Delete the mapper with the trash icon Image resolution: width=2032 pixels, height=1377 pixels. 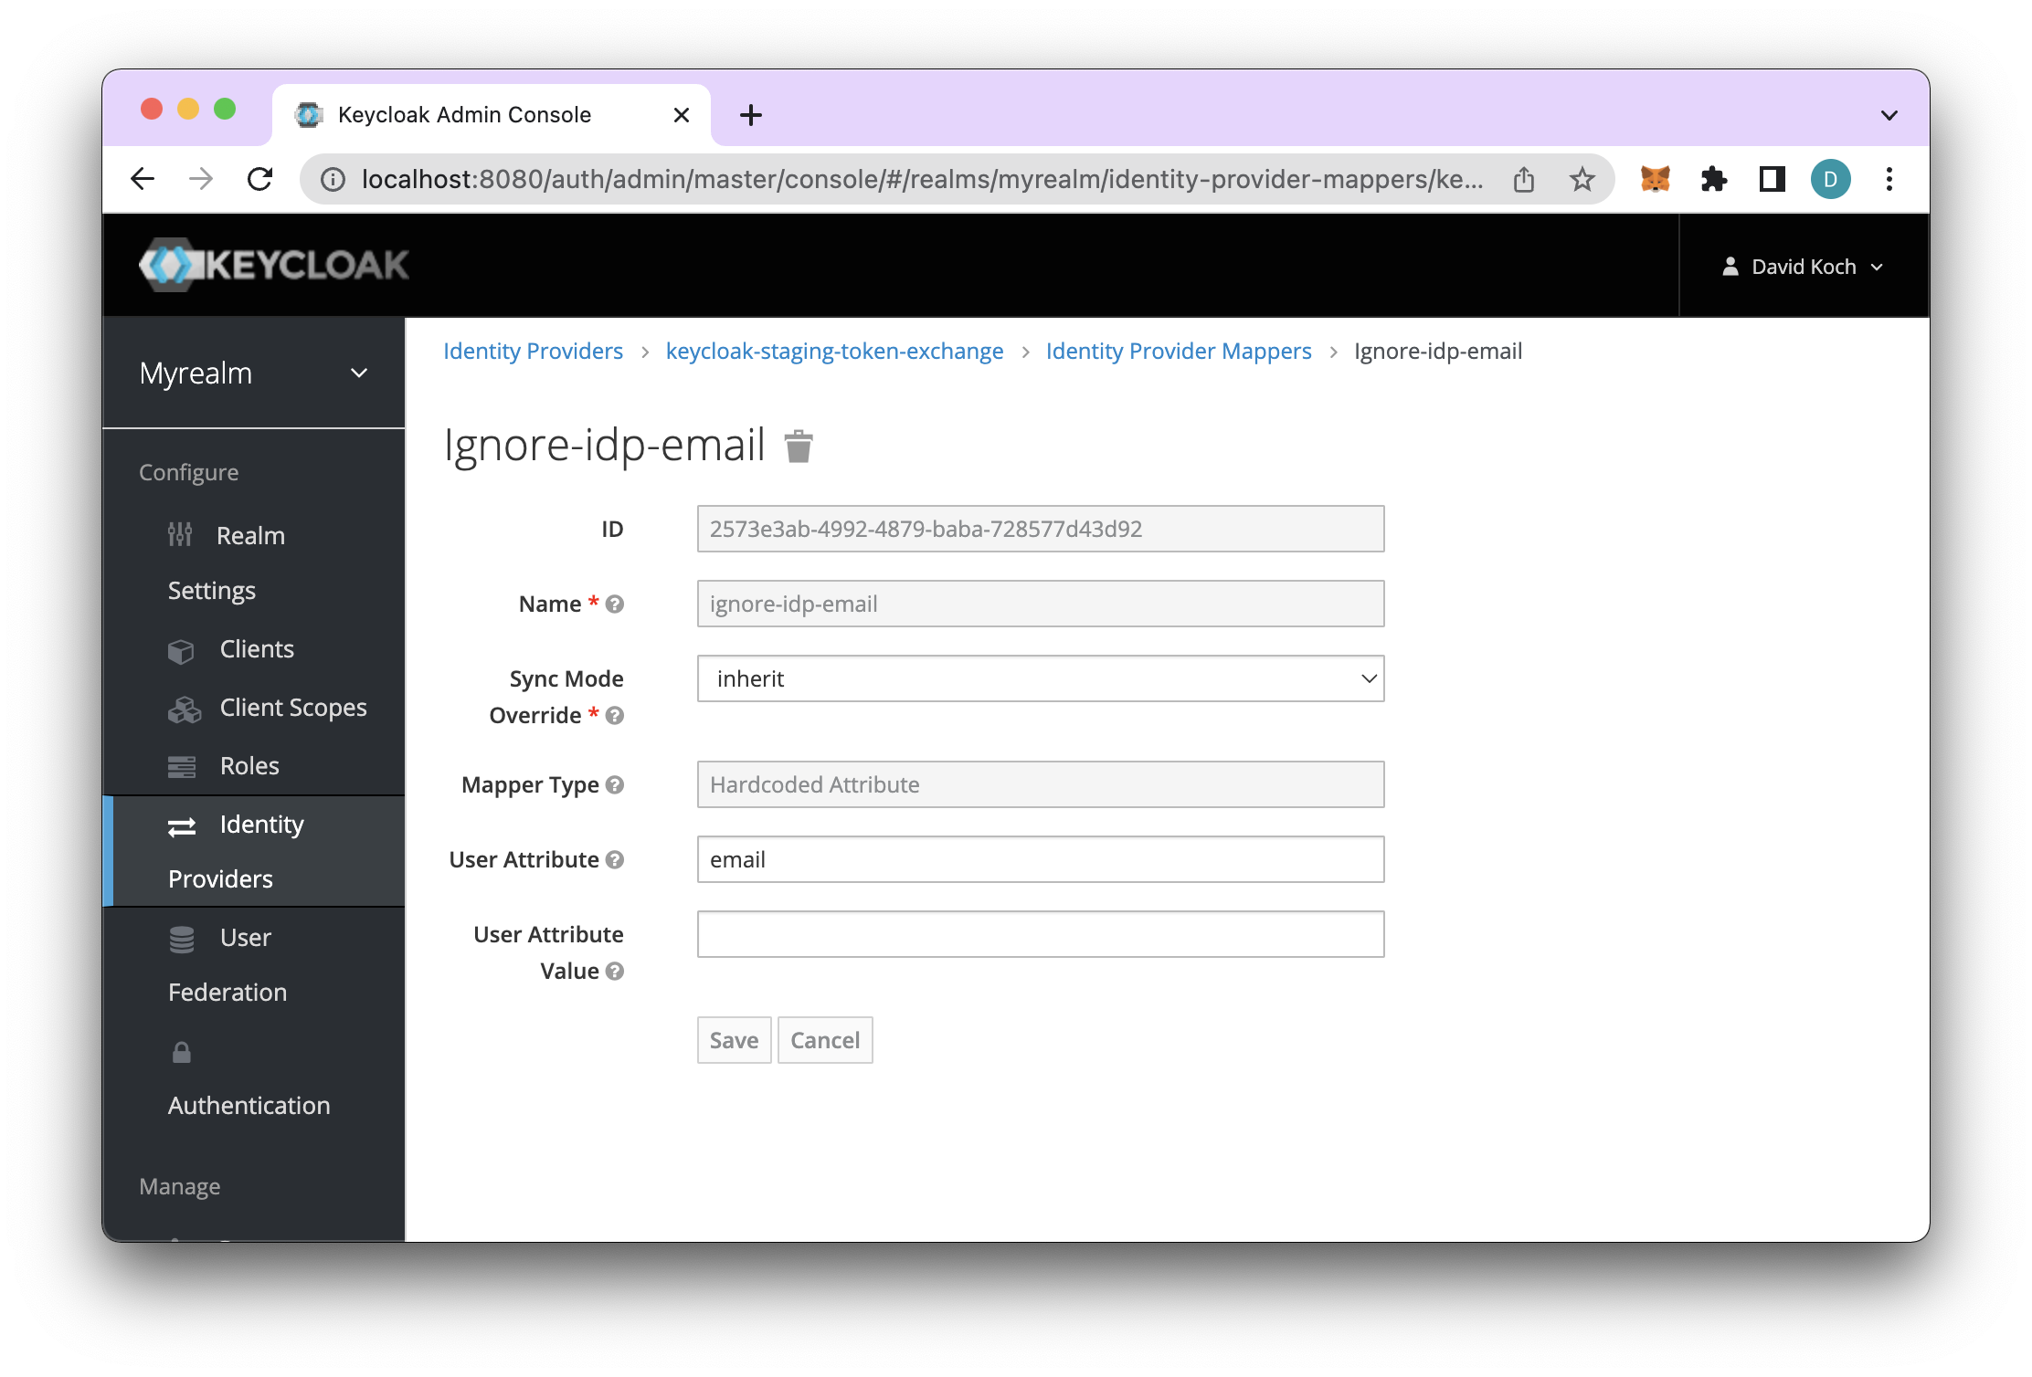click(799, 447)
